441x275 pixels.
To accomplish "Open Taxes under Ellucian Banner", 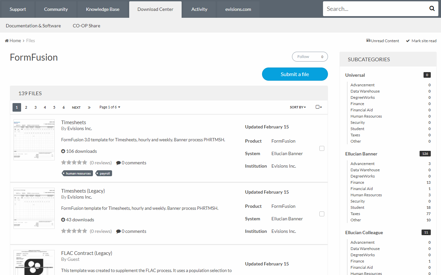I will click(x=355, y=214).
